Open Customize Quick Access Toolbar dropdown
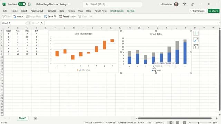The height and width of the screenshot is (124, 221). click(x=91, y=17)
